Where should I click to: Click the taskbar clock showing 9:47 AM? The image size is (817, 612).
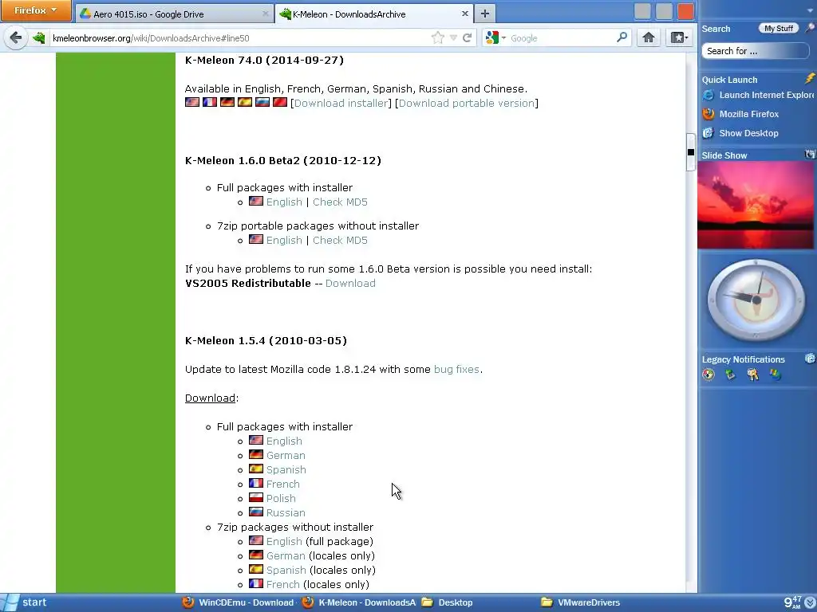(792, 602)
